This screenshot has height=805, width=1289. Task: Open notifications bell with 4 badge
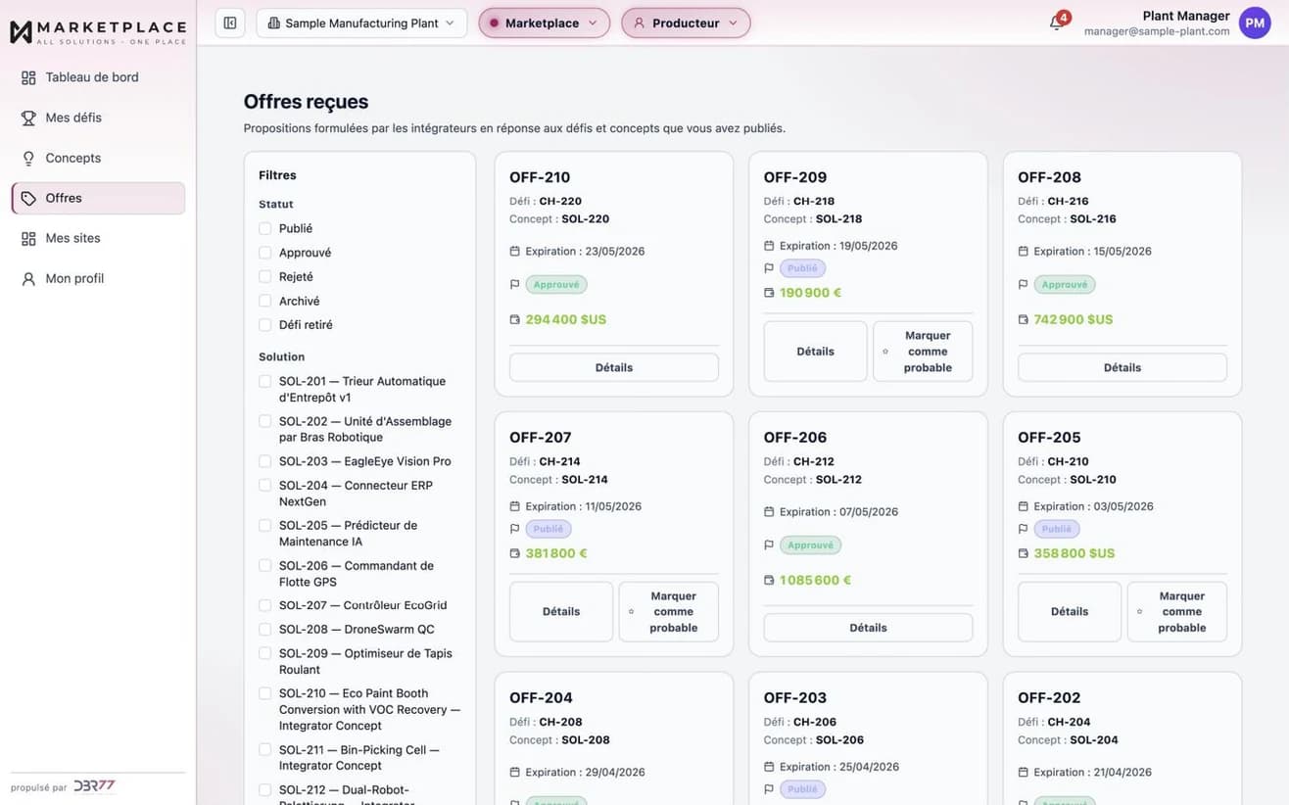tap(1057, 22)
